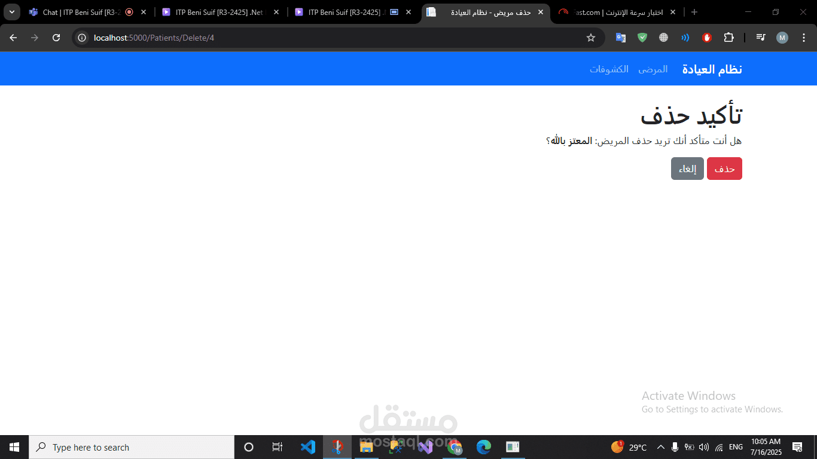Expand the tab search dropdown
Viewport: 817px width, 459px height.
(11, 12)
